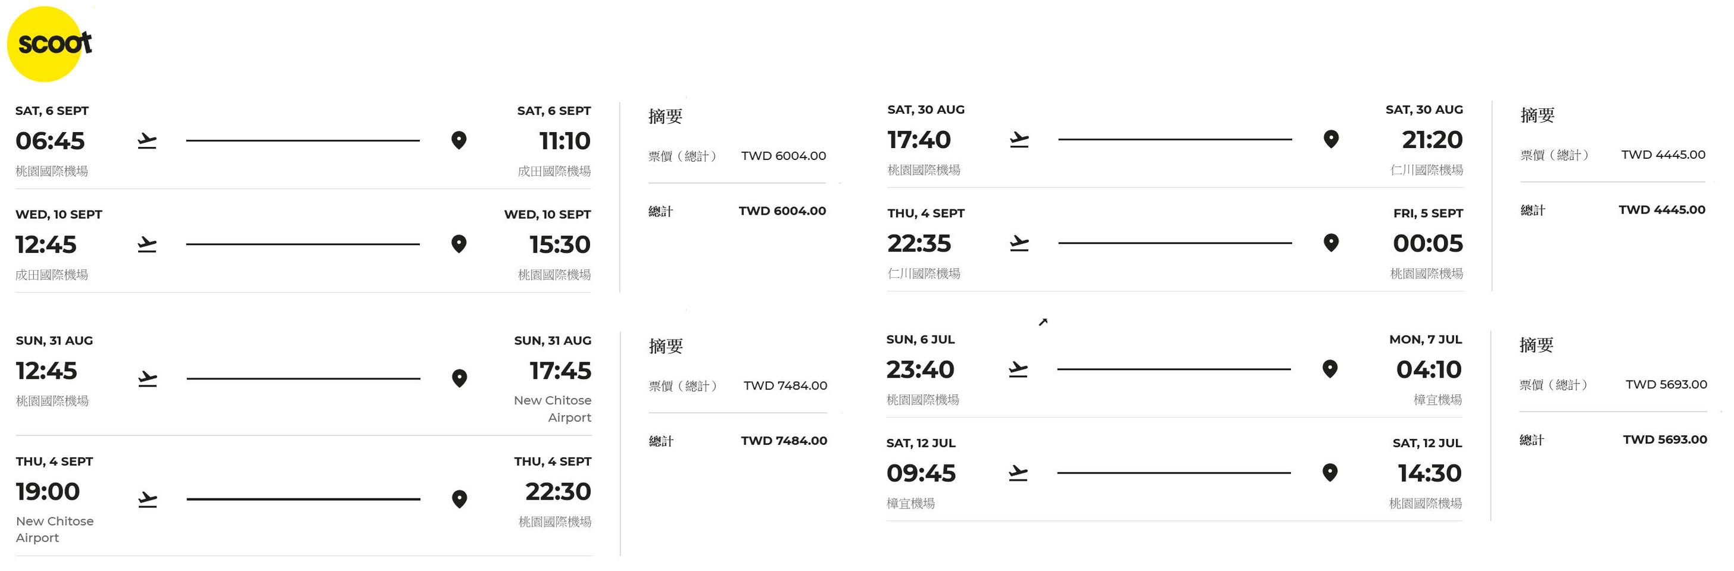Click the plane icon beside 17:40 departure
Image resolution: width=1734 pixels, height=571 pixels.
1019,140
